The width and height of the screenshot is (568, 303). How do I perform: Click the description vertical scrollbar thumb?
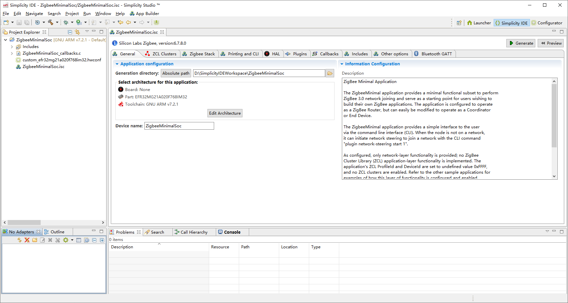coord(554,115)
